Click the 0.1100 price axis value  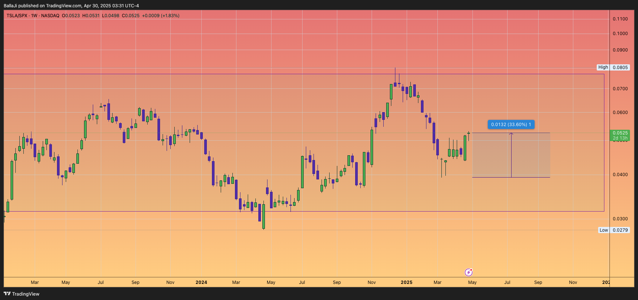click(620, 19)
